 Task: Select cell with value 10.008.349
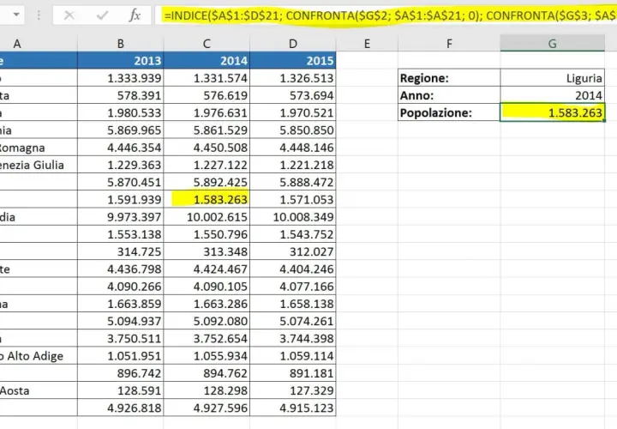(x=293, y=217)
